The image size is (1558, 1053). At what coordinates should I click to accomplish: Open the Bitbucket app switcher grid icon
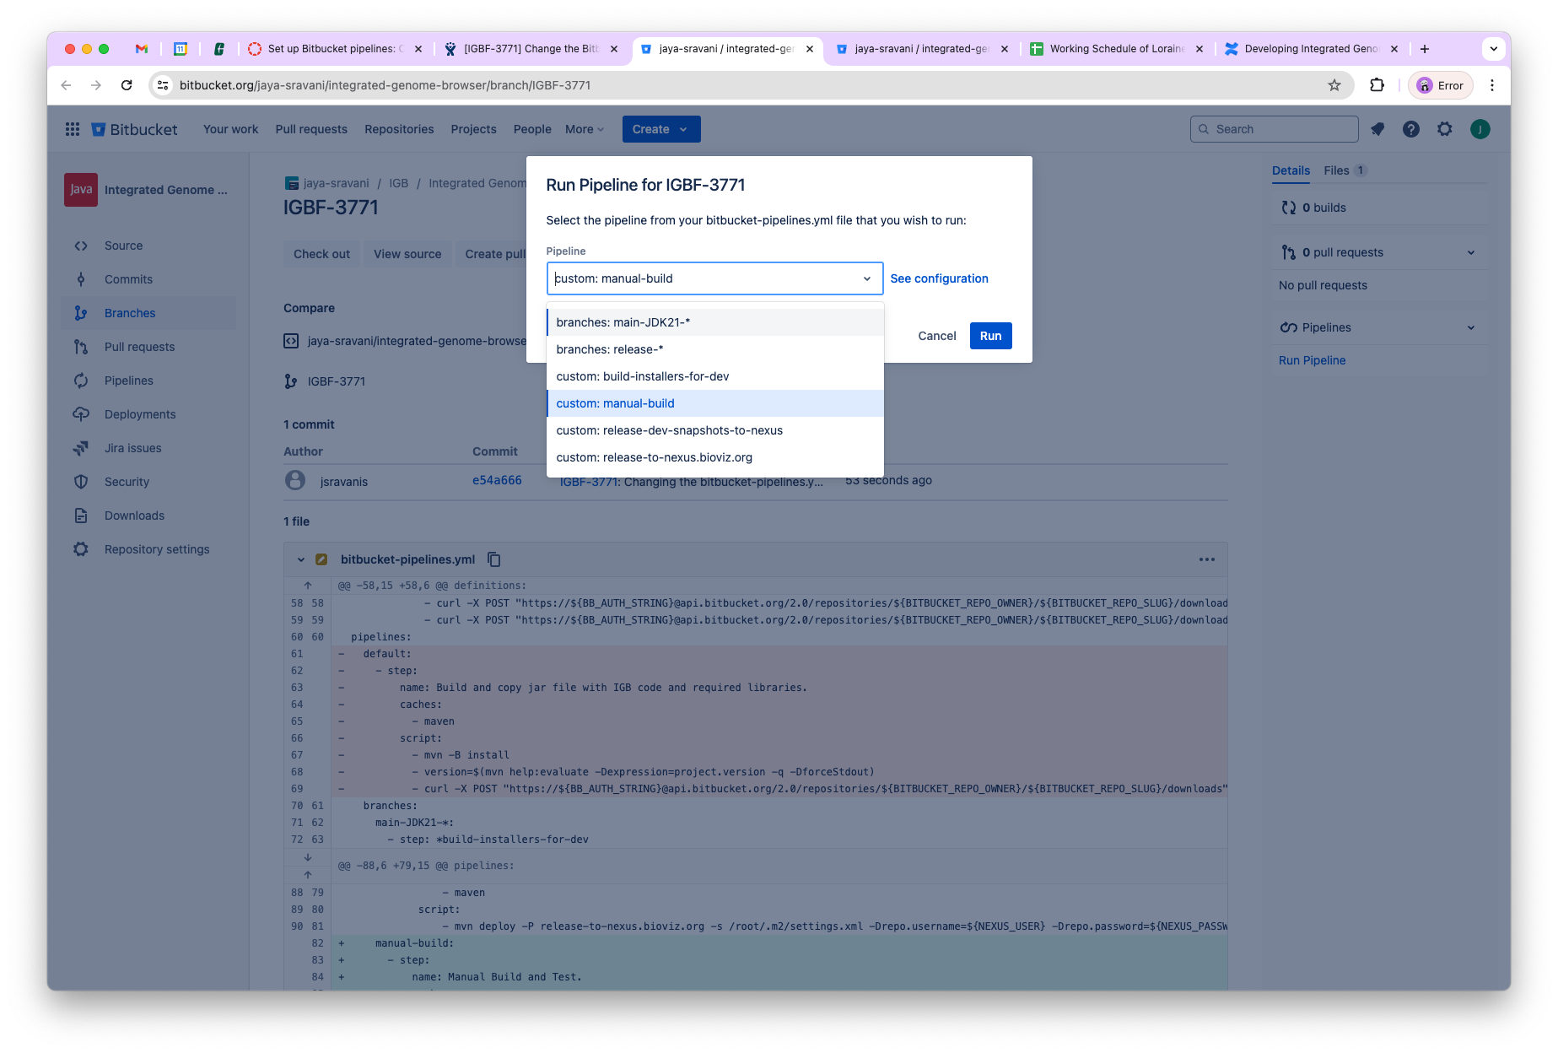coord(73,129)
